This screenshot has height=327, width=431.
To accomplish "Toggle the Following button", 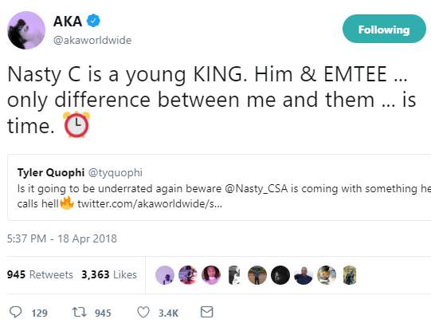I will click(x=384, y=29).
